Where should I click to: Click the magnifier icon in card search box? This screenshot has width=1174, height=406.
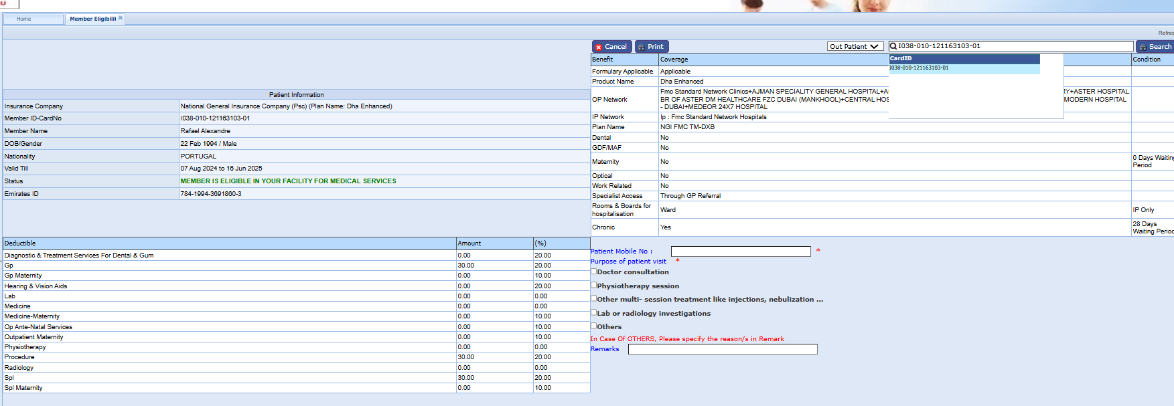coord(893,46)
